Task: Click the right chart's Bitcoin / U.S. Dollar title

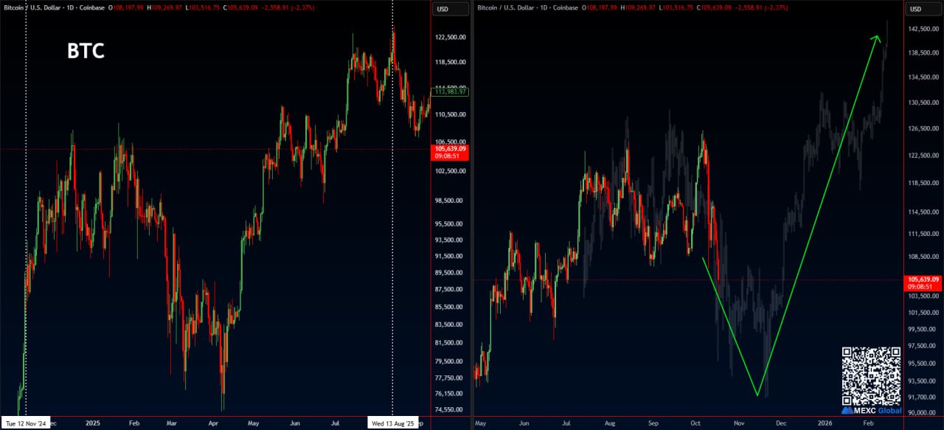Action: pyautogui.click(x=507, y=7)
